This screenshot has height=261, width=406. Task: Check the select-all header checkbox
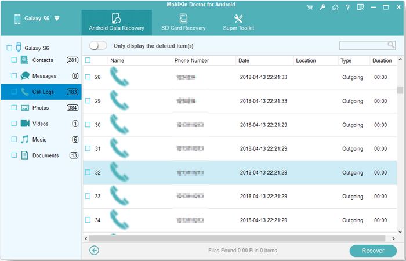point(88,60)
